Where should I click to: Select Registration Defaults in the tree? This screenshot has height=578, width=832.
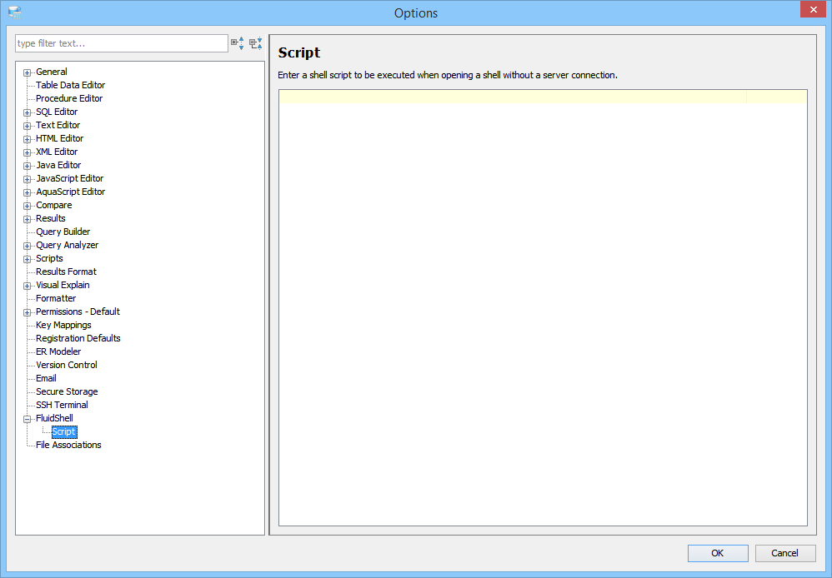pyautogui.click(x=78, y=338)
